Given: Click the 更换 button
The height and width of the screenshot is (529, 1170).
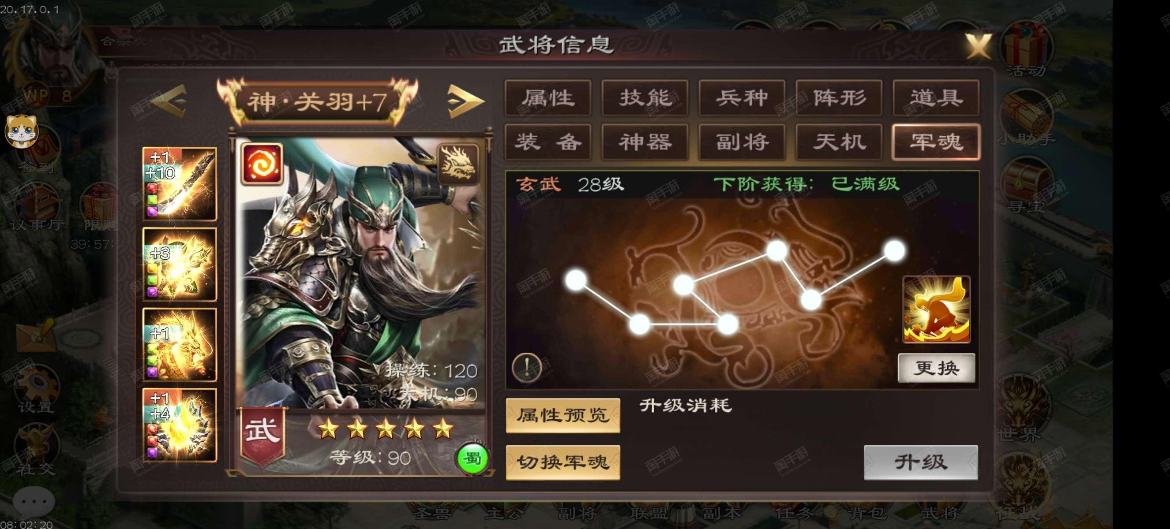Looking at the screenshot, I should tap(937, 368).
